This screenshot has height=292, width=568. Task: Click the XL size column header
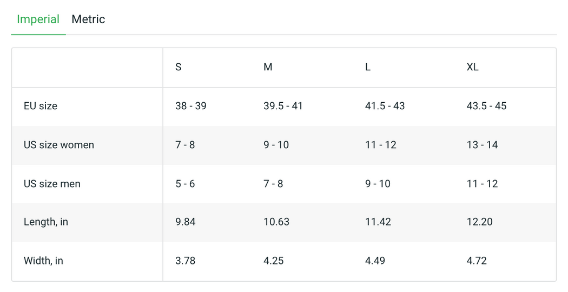472,68
